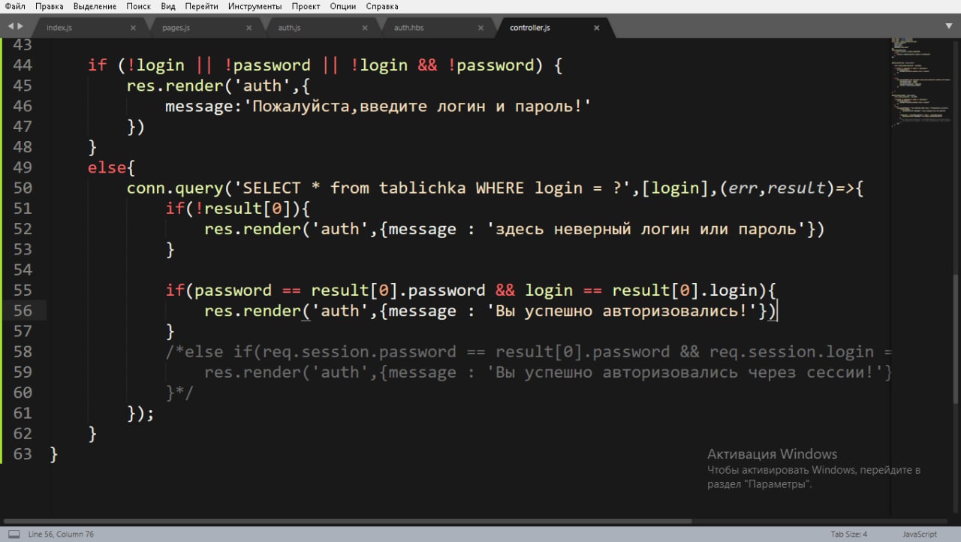Close the index.js tab
The height and width of the screenshot is (542, 961).
[133, 28]
